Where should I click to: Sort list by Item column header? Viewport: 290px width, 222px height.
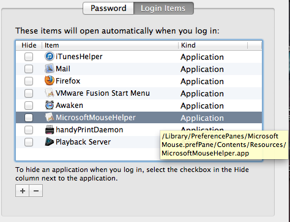pyautogui.click(x=110, y=45)
